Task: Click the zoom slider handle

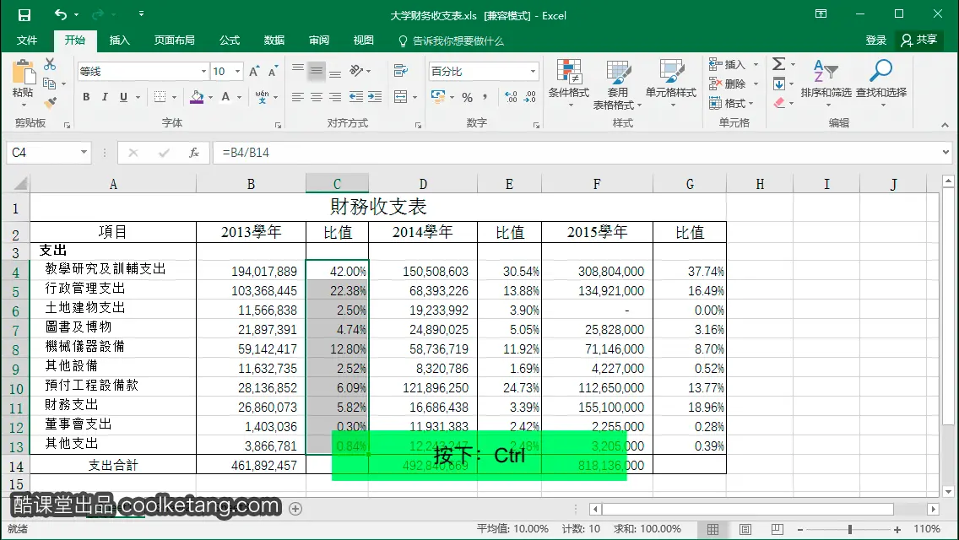Action: (849, 530)
